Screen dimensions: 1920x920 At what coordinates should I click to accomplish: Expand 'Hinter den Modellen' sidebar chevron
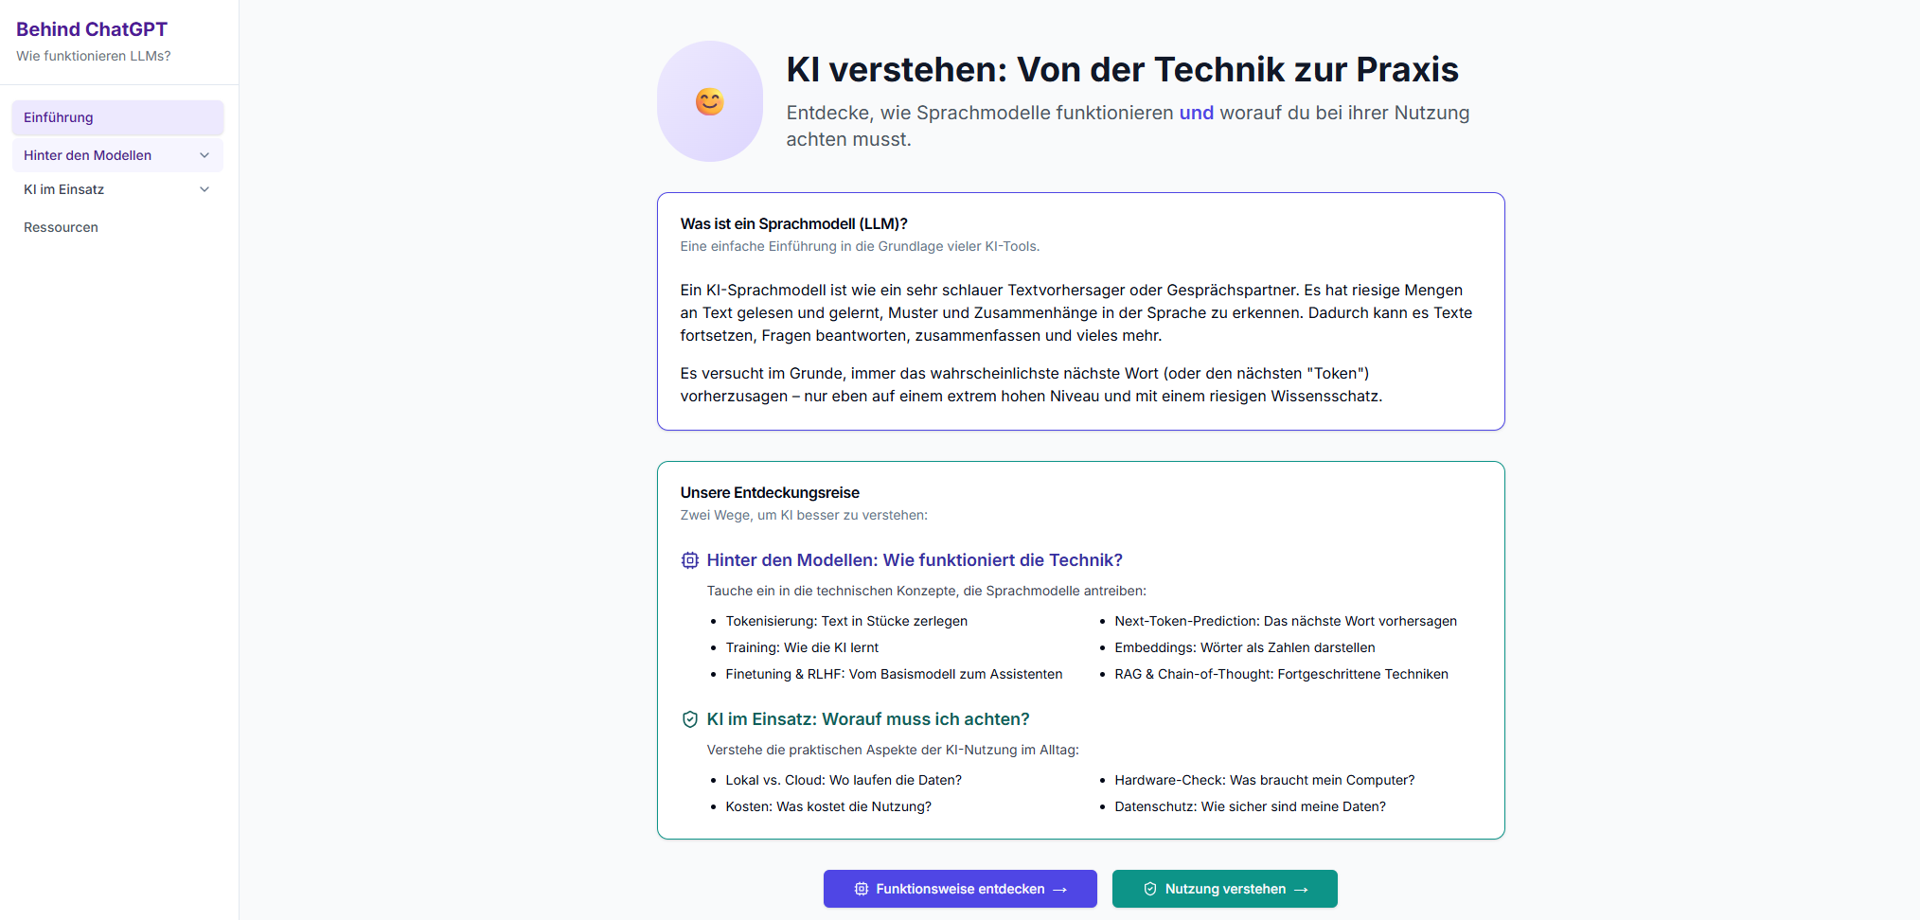204,155
